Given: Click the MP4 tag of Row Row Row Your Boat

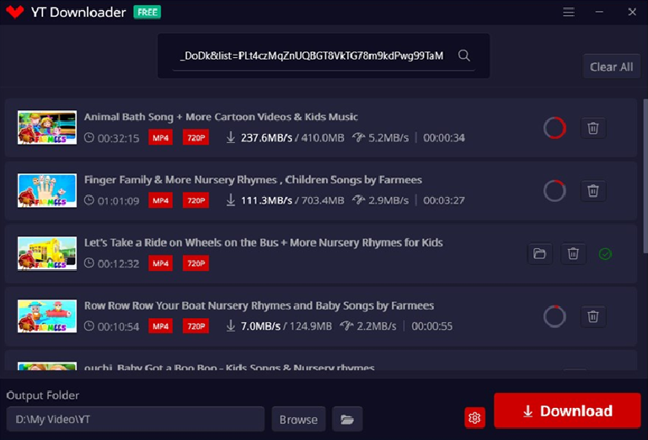Looking at the screenshot, I should pos(160,326).
